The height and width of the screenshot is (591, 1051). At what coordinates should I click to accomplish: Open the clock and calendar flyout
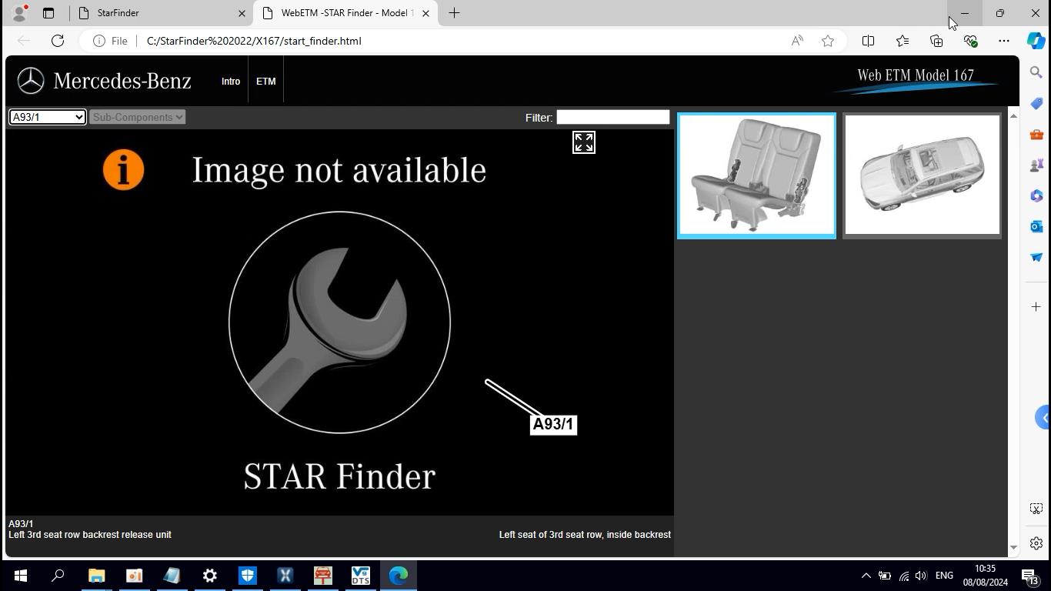[985, 576]
